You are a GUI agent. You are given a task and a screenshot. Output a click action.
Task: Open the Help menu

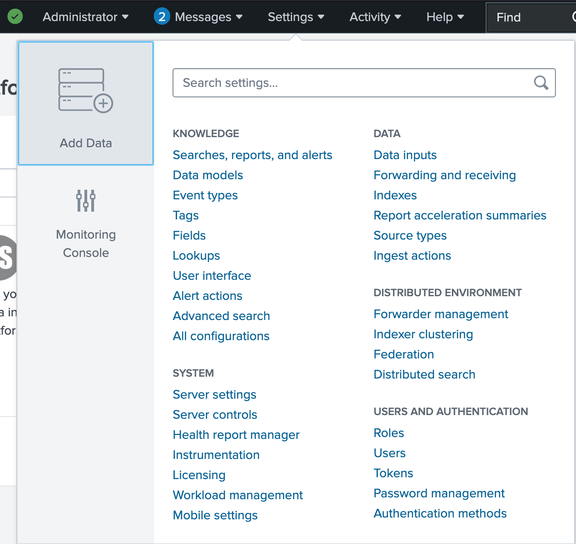[x=445, y=17]
